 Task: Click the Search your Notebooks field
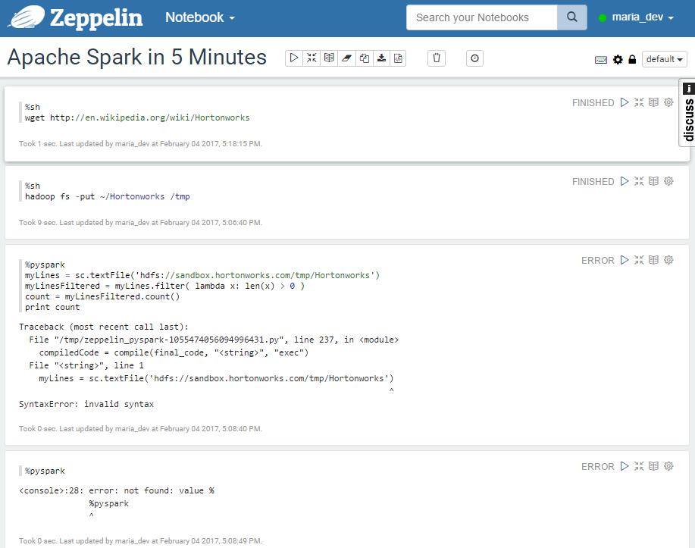pos(482,17)
